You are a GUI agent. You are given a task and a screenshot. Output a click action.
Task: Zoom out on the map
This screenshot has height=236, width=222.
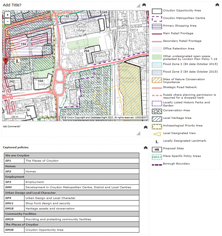(x=8, y=21)
